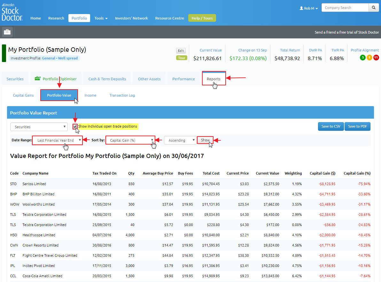381x282 pixels.
Task: Click the red 11 profile alignment badge
Action: pos(376,58)
